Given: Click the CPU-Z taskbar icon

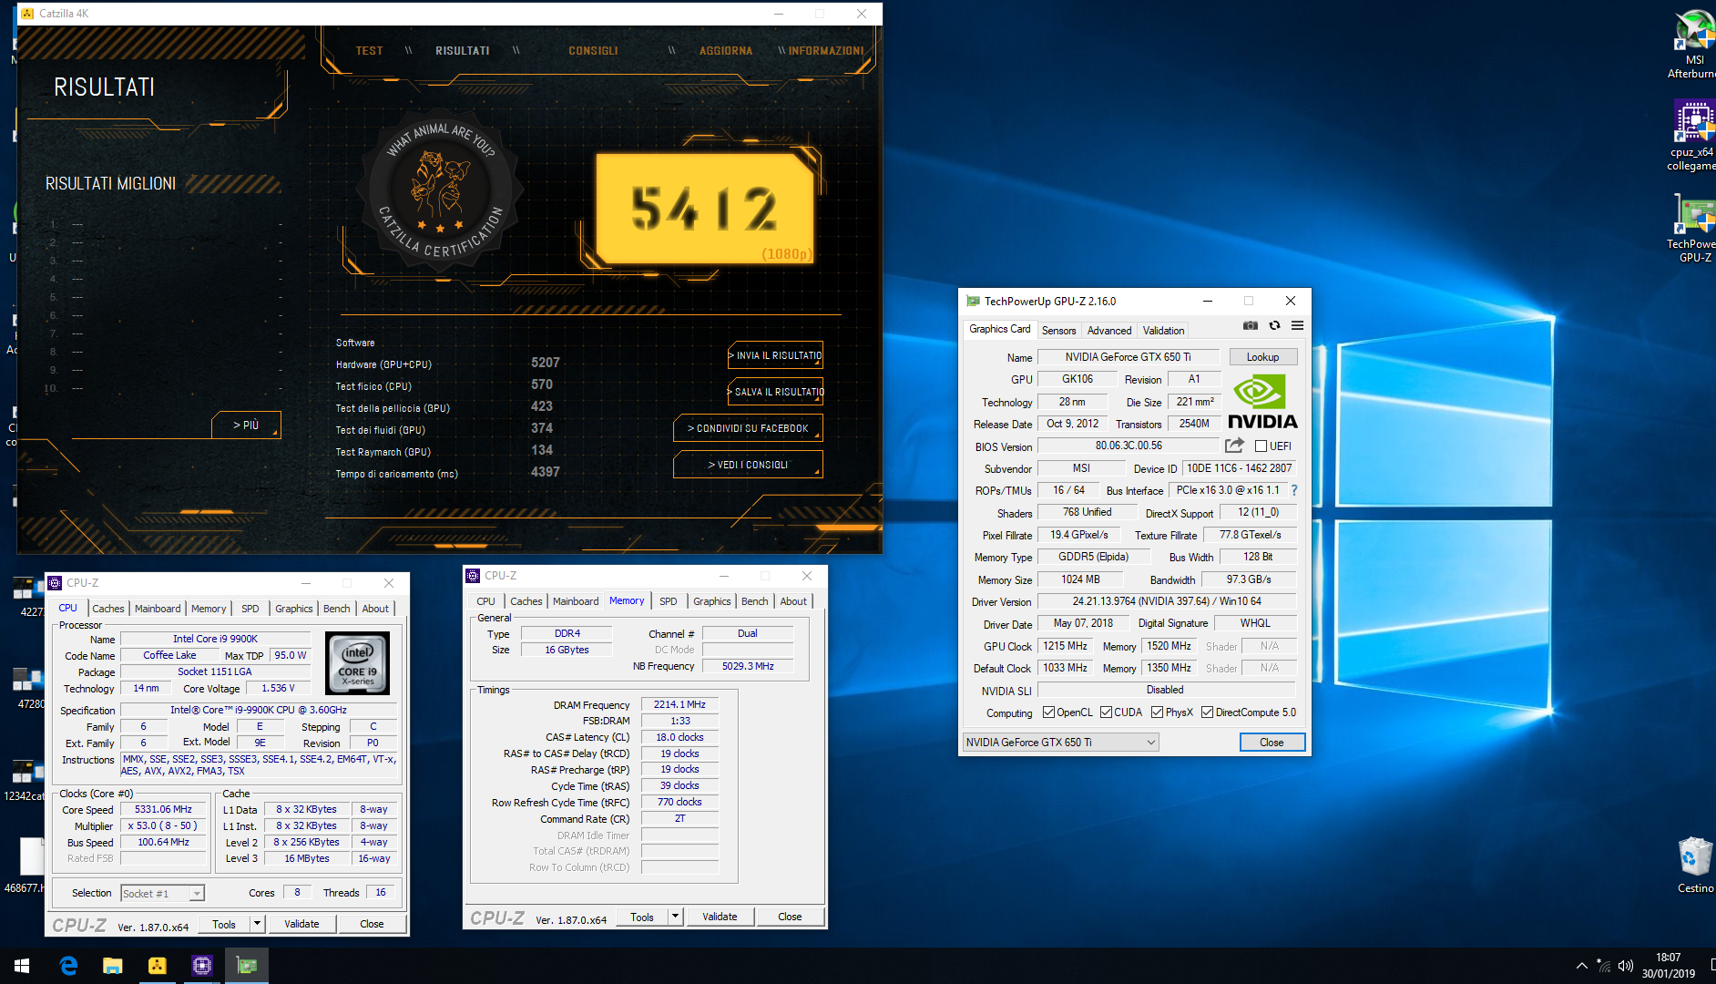Looking at the screenshot, I should click(201, 966).
